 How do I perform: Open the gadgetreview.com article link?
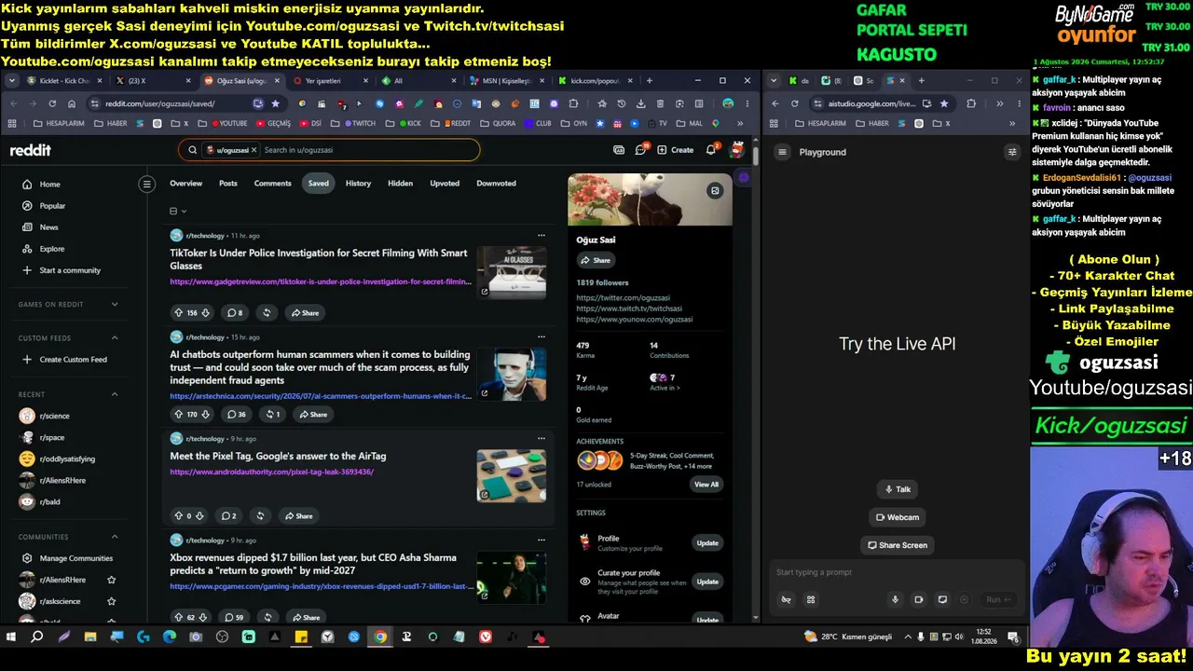pos(321,281)
